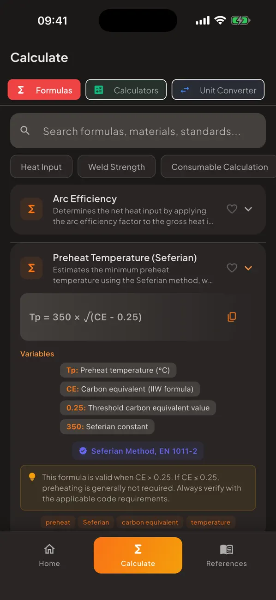The image size is (276, 600).
Task: Expand the Arc Efficiency card chevron
Action: [x=248, y=209]
